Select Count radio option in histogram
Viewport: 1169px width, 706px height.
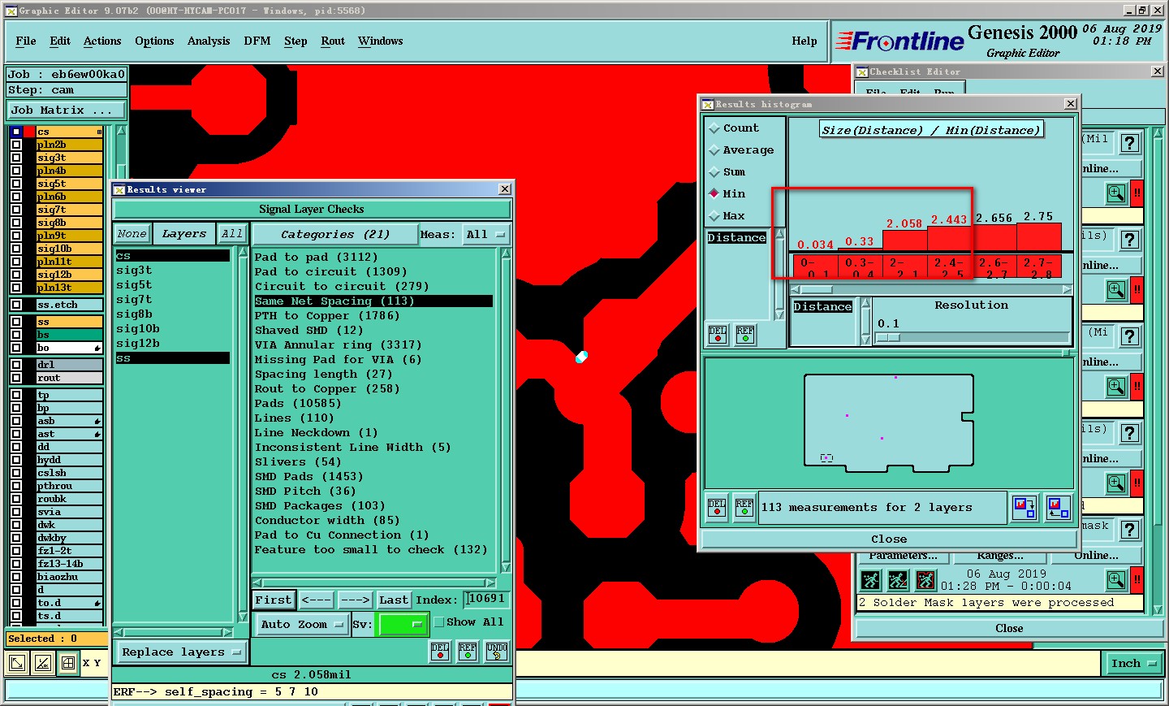[x=714, y=128]
